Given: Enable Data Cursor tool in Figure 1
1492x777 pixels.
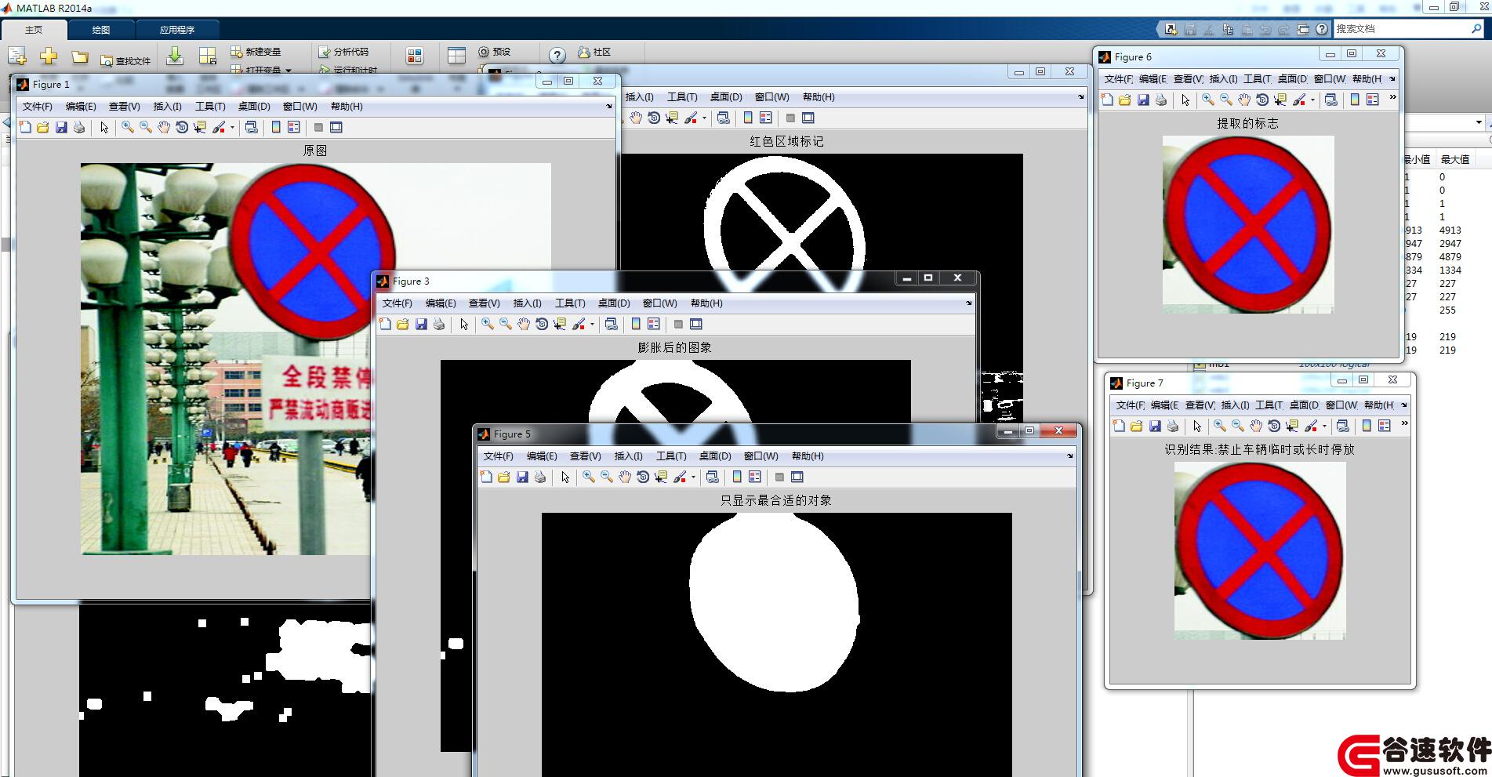Looking at the screenshot, I should point(200,127).
